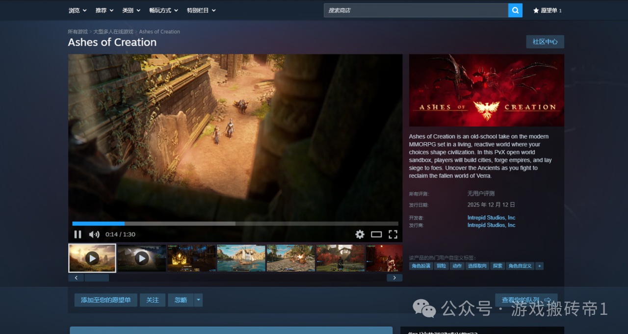Open the 浏览 dropdown menu
The height and width of the screenshot is (334, 628).
coord(78,10)
